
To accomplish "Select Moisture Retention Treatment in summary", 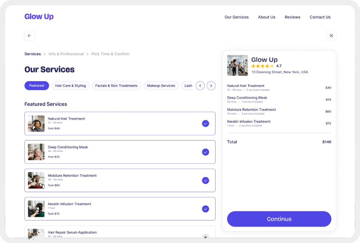I will (x=279, y=111).
